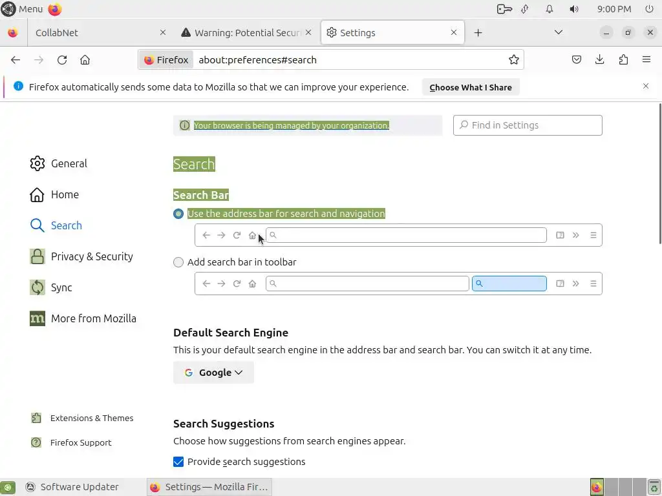
Task: Open the Extensions puzzle icon
Action: (x=623, y=59)
